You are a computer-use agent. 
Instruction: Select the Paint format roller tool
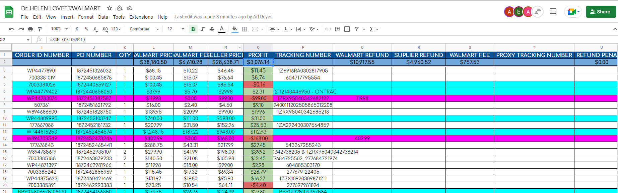point(40,29)
